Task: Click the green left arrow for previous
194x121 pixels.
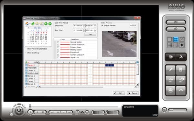Action: [x=46, y=23]
